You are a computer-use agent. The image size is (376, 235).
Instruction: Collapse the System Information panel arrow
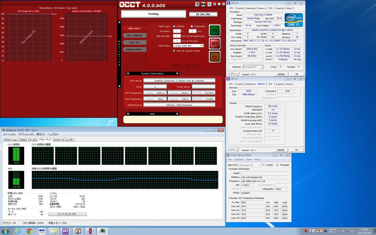tap(177, 73)
